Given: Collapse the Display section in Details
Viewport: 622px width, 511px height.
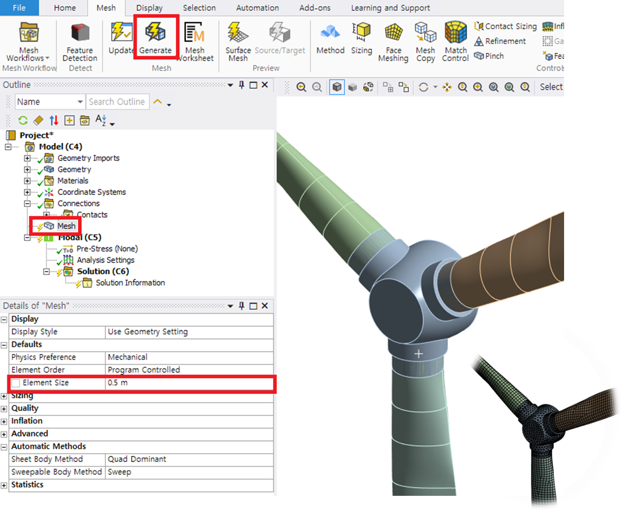Looking at the screenshot, I should 4,320.
